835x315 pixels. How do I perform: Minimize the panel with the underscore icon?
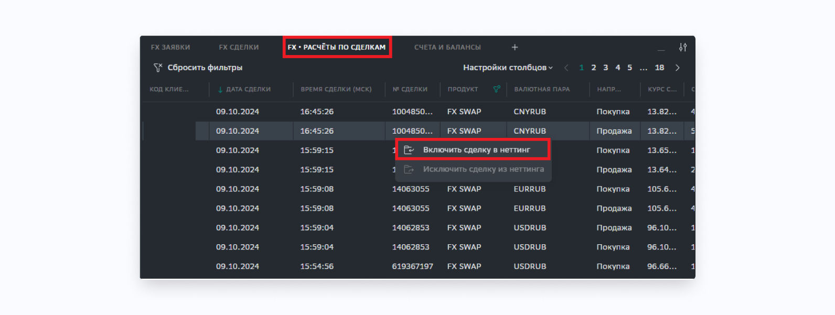coord(661,49)
